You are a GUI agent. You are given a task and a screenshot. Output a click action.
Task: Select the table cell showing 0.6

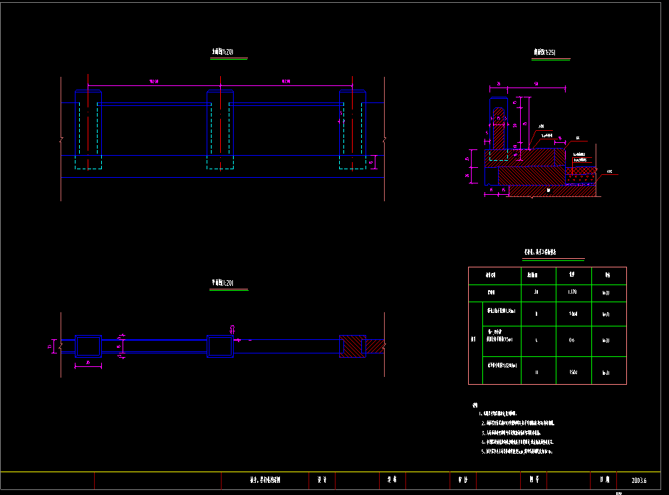pyautogui.click(x=571, y=340)
